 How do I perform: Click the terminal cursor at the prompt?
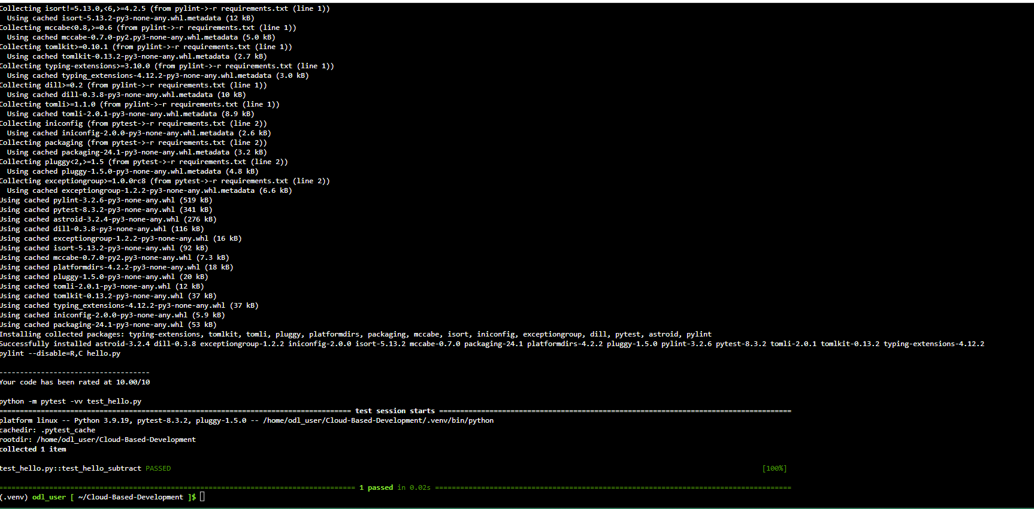pyautogui.click(x=202, y=496)
